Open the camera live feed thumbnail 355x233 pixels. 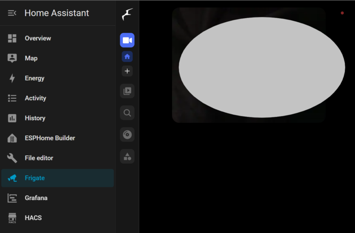[249, 65]
